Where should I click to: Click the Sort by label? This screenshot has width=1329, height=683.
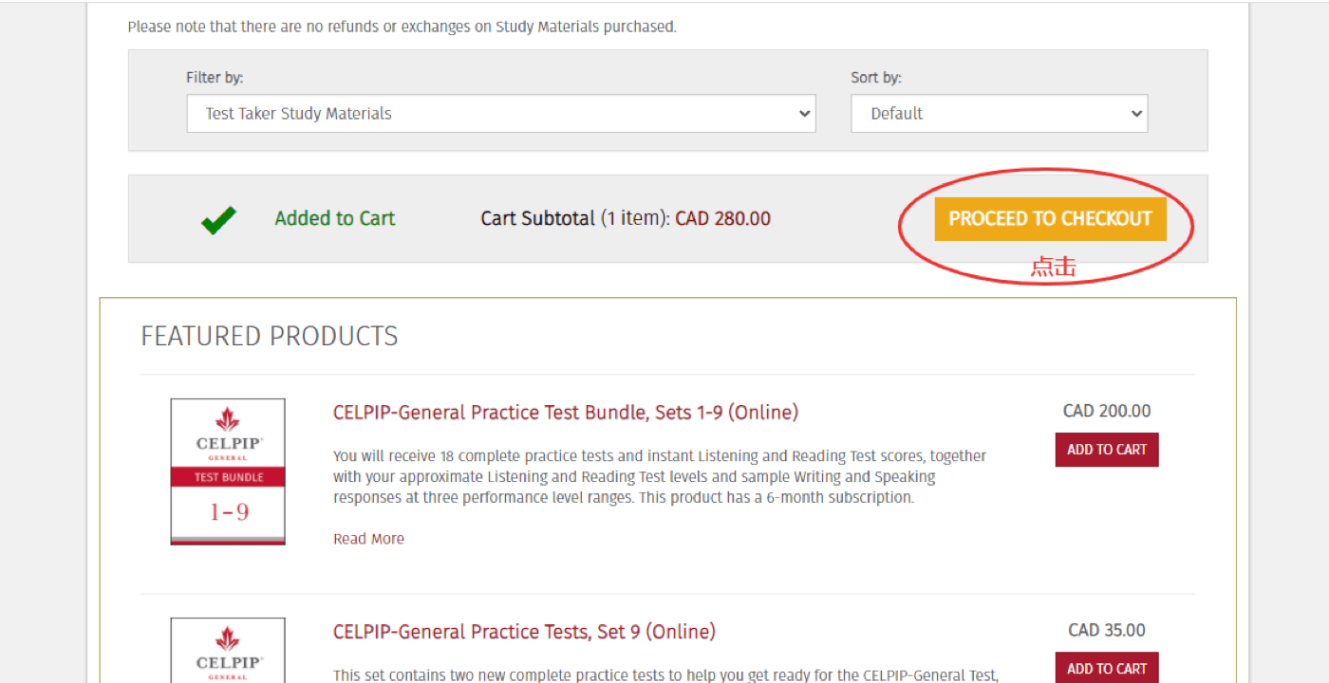(876, 78)
